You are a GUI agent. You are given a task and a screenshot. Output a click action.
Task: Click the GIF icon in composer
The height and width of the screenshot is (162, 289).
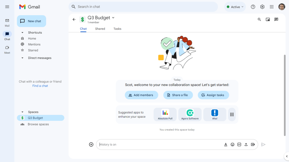click(x=239, y=145)
